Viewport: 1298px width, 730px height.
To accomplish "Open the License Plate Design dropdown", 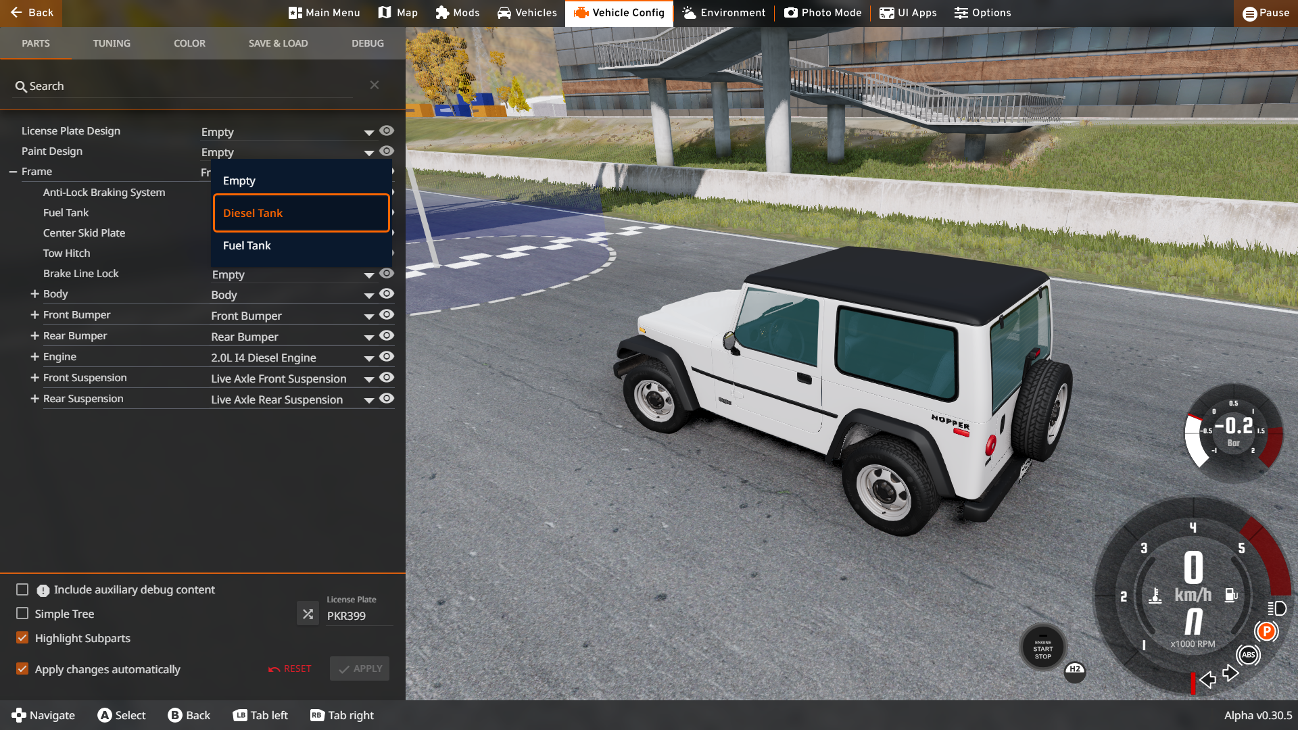I will coord(288,132).
